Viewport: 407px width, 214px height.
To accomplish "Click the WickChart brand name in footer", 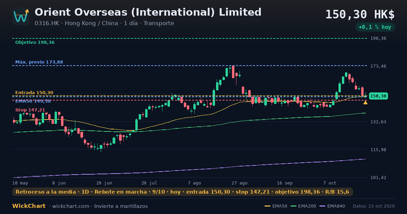I will click(29, 206).
